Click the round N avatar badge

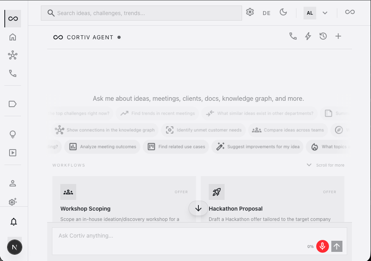click(15, 247)
